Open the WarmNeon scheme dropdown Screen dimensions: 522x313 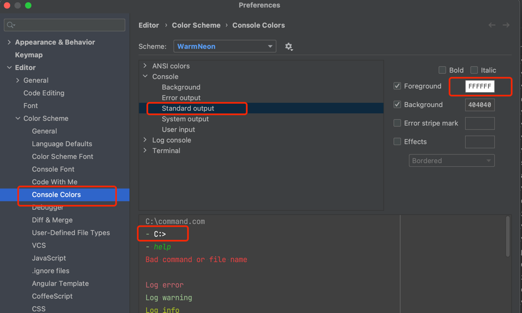pyautogui.click(x=225, y=47)
